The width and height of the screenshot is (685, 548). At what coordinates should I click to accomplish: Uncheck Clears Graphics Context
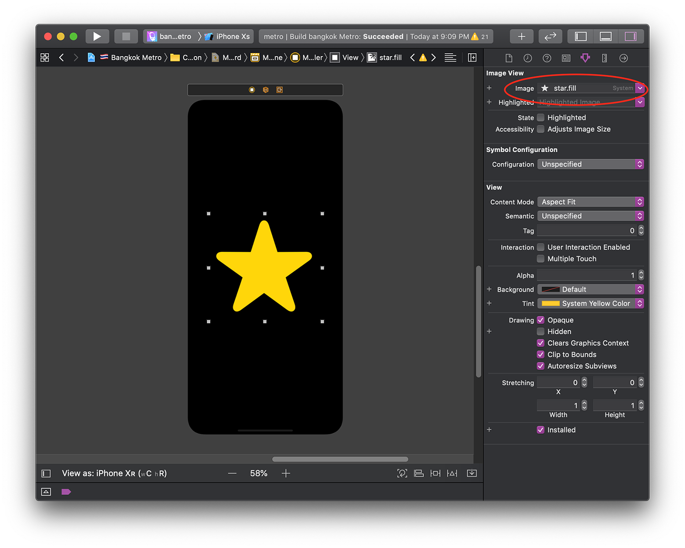click(x=541, y=343)
